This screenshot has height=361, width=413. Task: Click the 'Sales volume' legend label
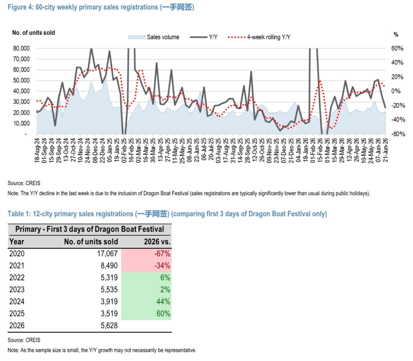(163, 37)
